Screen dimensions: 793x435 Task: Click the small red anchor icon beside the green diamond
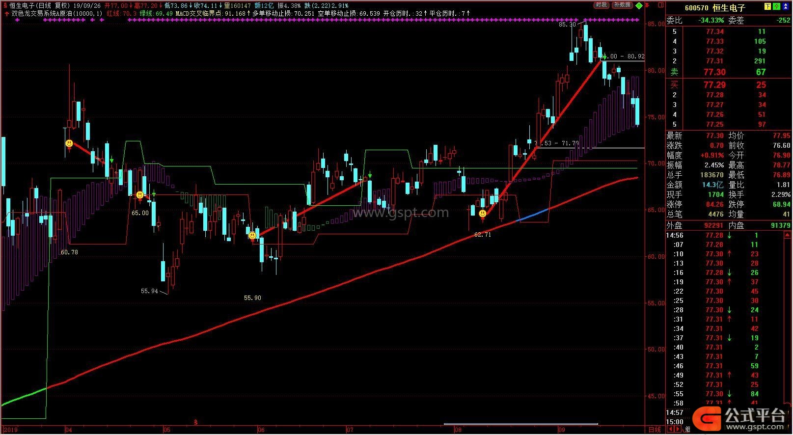pyautogui.click(x=647, y=5)
